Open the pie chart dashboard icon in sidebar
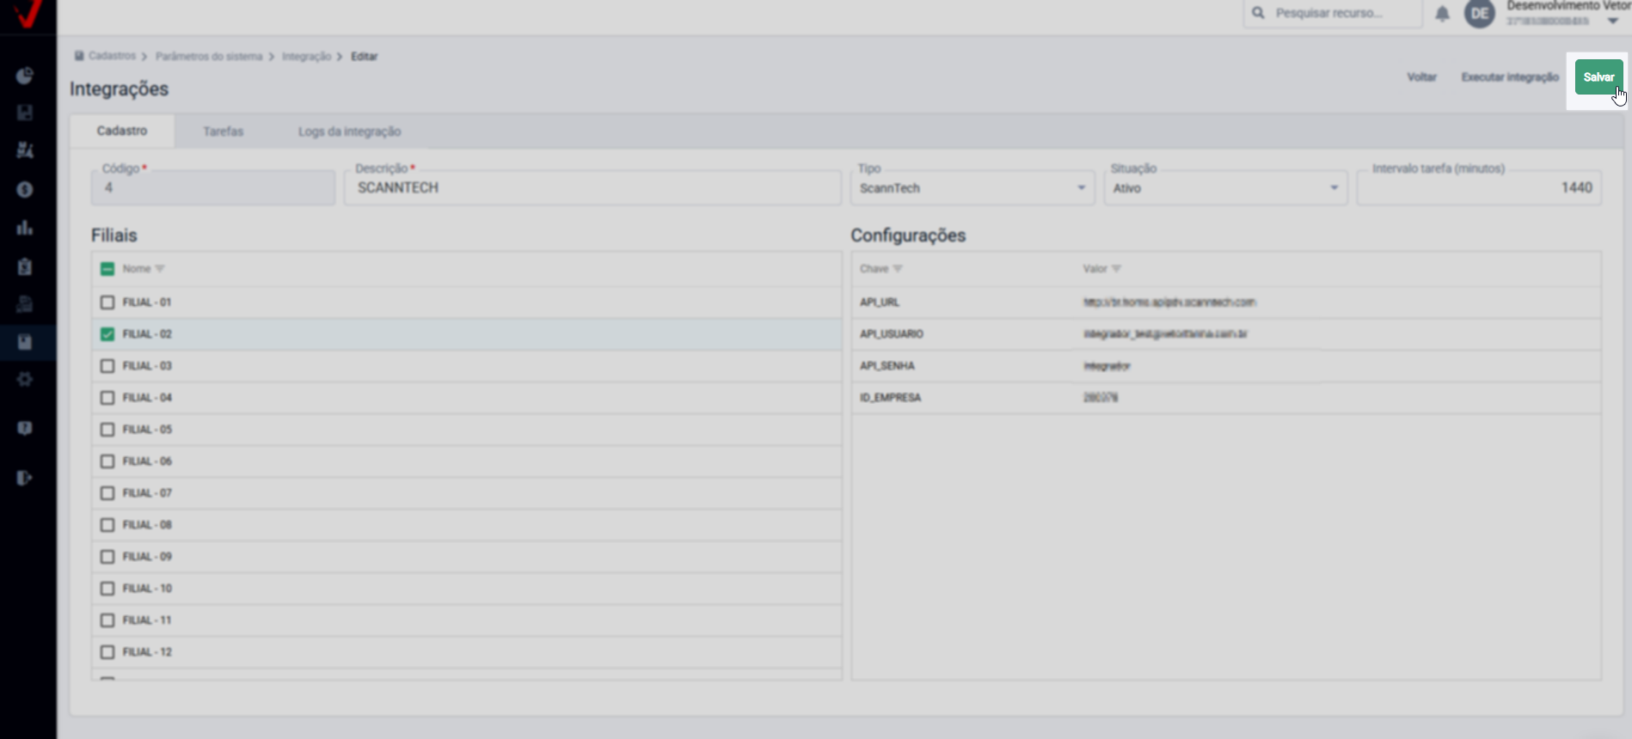This screenshot has height=739, width=1632. click(x=25, y=76)
